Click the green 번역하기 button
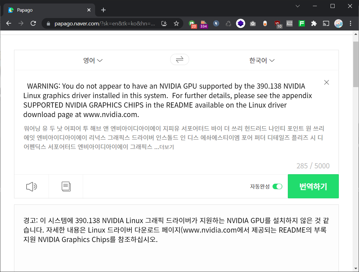This screenshot has height=272, width=359. click(x=313, y=186)
